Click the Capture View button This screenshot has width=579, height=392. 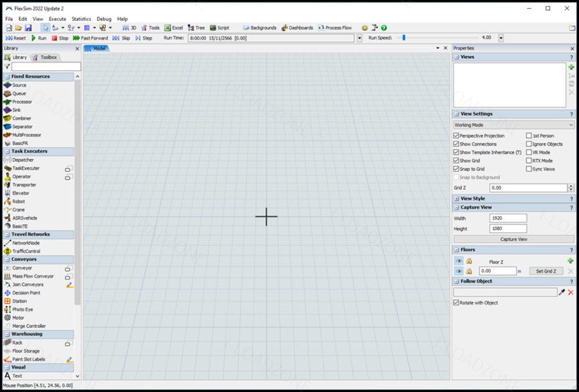pyautogui.click(x=514, y=239)
